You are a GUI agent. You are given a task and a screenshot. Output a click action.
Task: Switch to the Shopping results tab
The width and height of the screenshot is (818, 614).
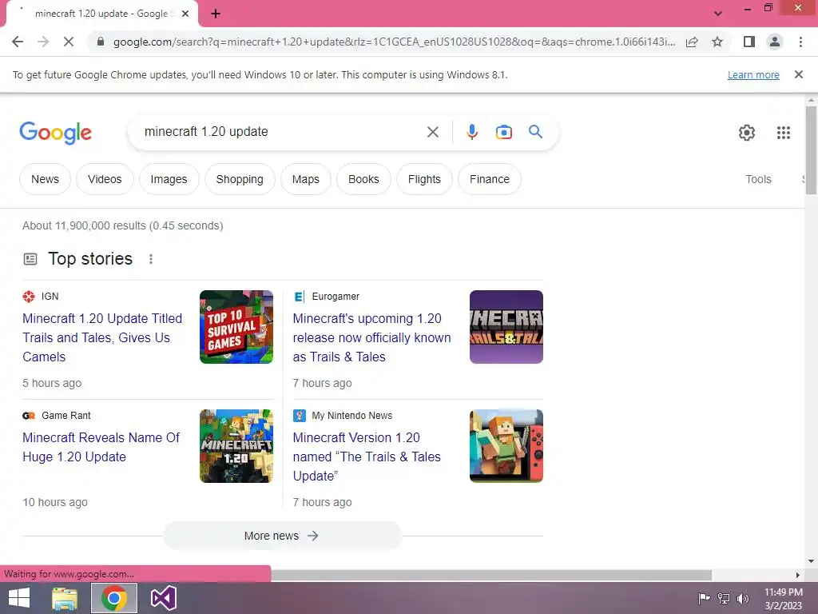tap(240, 179)
